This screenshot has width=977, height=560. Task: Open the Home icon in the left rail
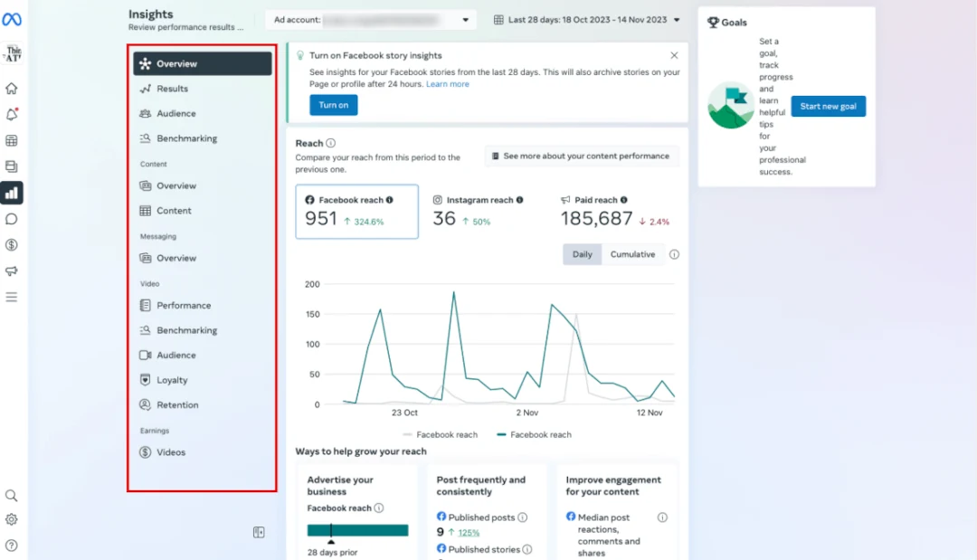pos(11,89)
